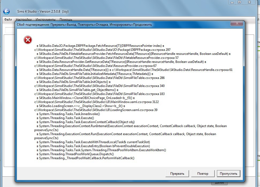Click the Пропустить button
This screenshot has height=187, width=260.
tap(228, 174)
